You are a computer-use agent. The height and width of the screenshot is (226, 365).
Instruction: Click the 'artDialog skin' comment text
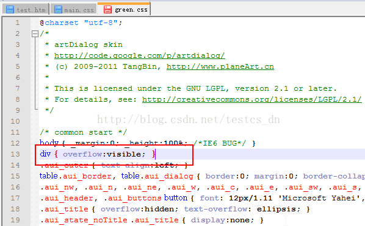(x=89, y=44)
